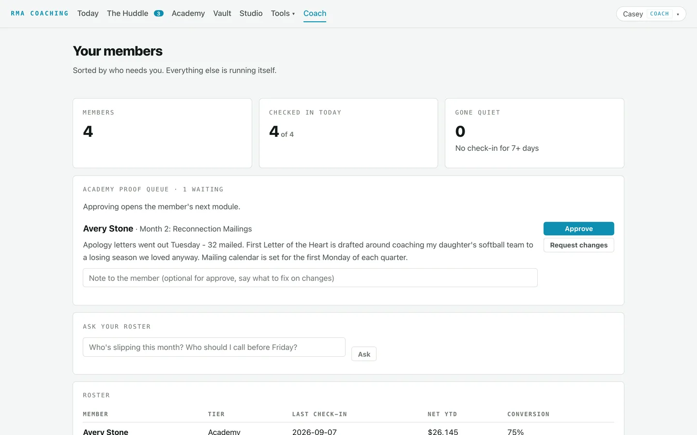Click the Checked In Today card

point(348,133)
